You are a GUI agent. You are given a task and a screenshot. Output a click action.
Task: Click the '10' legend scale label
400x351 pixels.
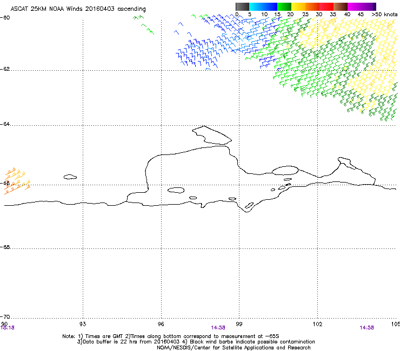[x=264, y=15]
